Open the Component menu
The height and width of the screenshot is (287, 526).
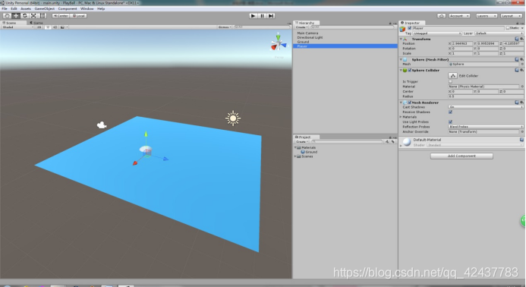pyautogui.click(x=68, y=8)
